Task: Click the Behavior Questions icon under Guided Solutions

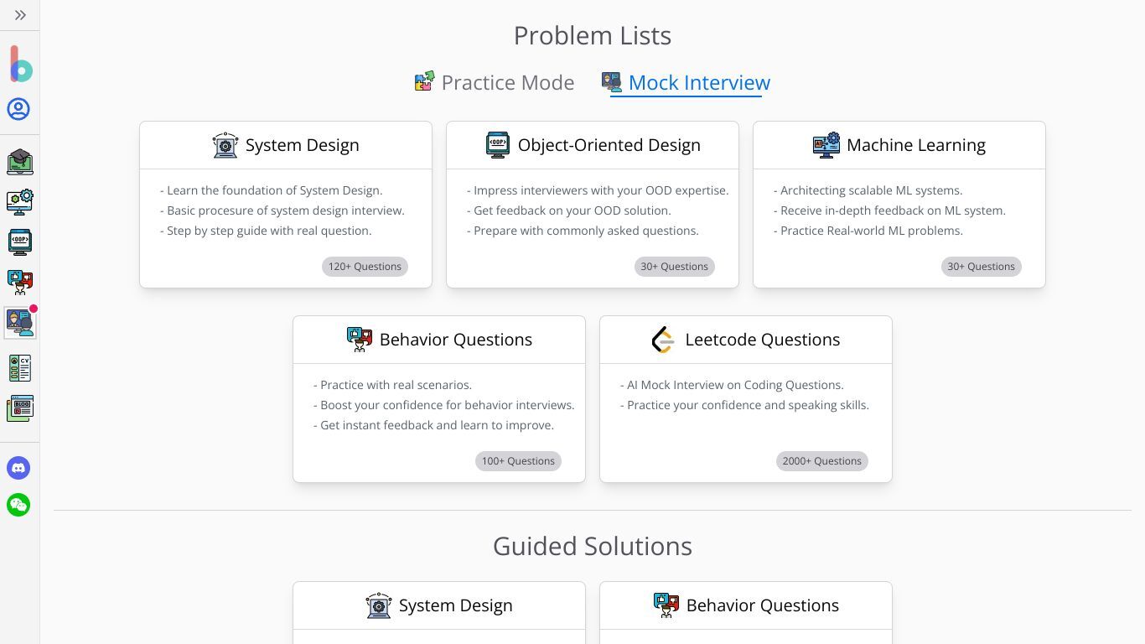Action: point(666,605)
